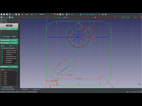
Task: Uncheck the Constraint5 checkbox
Action: 2,59
